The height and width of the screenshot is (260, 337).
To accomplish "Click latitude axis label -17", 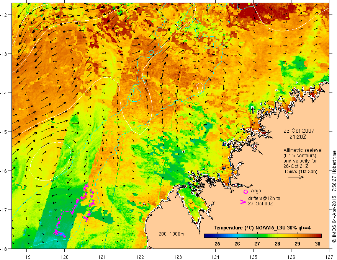I will [4, 210].
